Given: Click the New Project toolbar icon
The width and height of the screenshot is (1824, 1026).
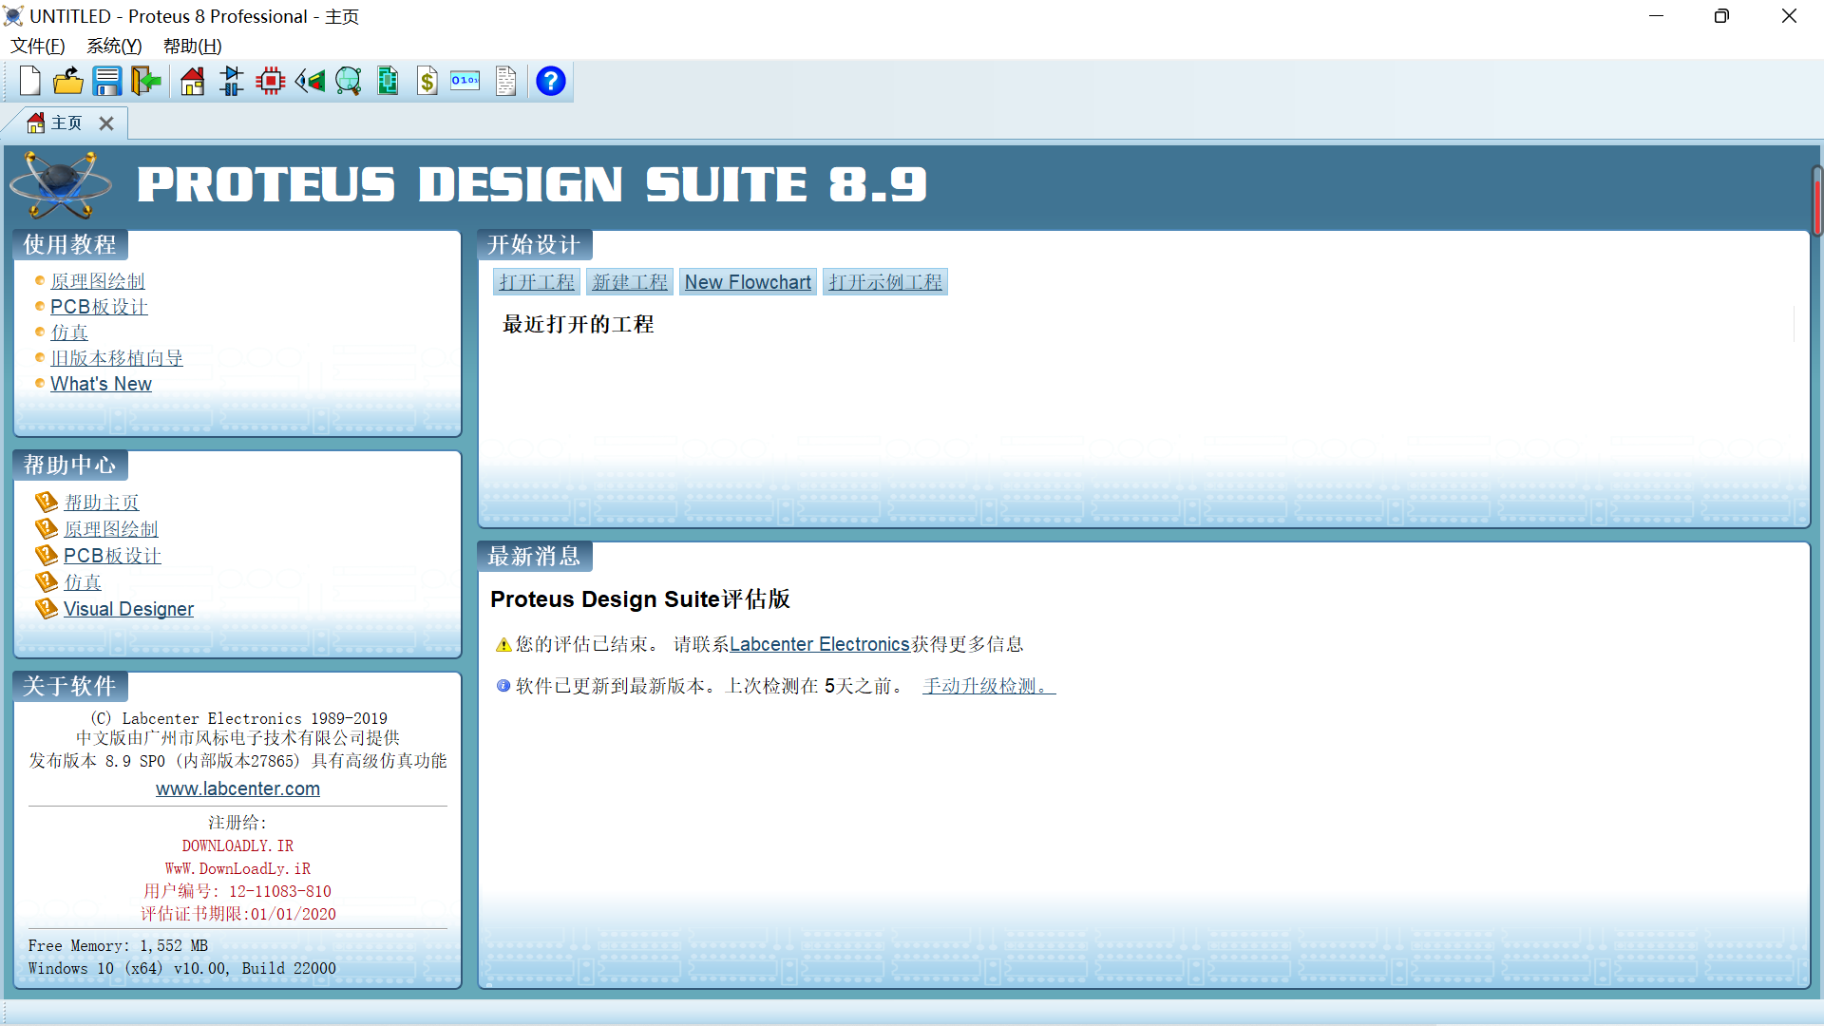Looking at the screenshot, I should 29,82.
